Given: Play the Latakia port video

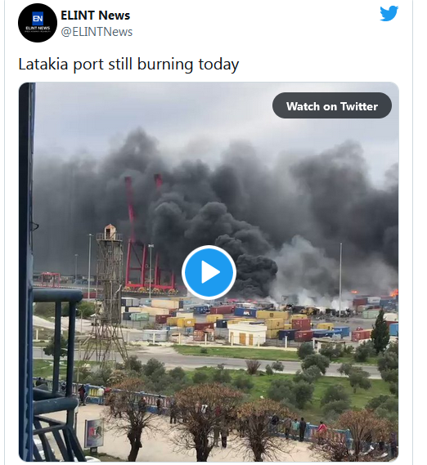Looking at the screenshot, I should 209,272.
